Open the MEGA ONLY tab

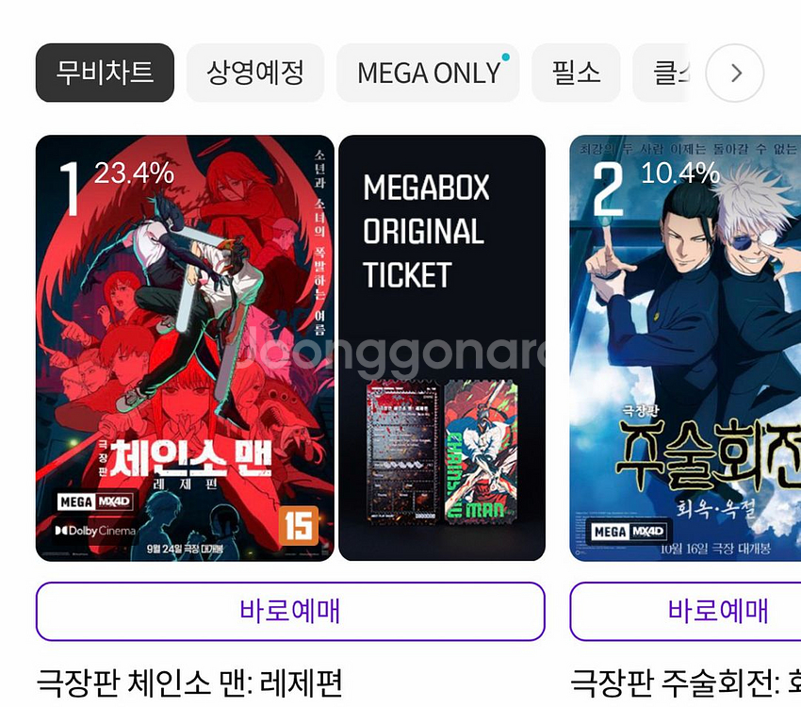428,73
